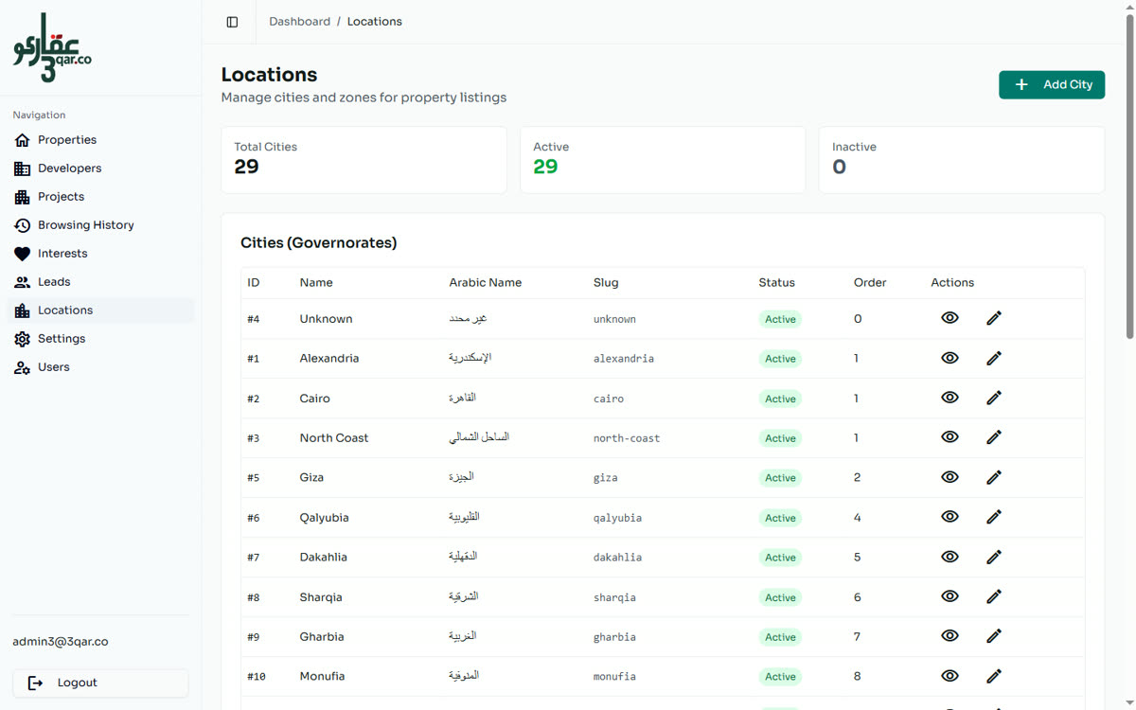
Task: Go to Dashboard breadcrumb link
Action: [x=299, y=22]
